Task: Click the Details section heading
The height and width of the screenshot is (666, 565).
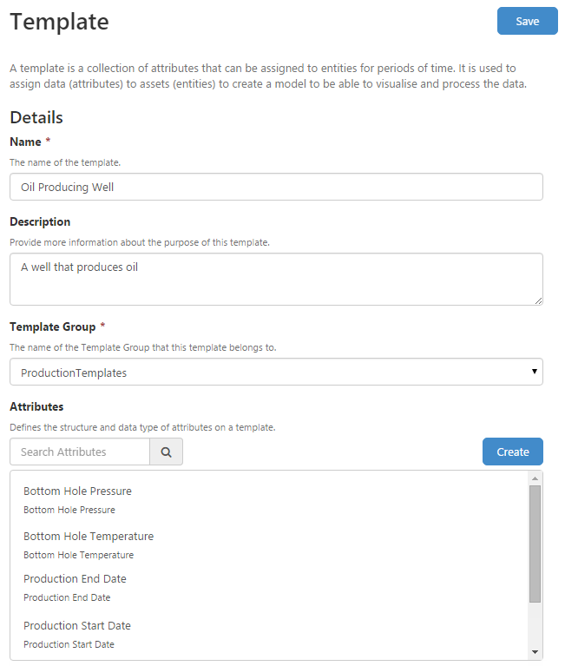Action: click(36, 117)
